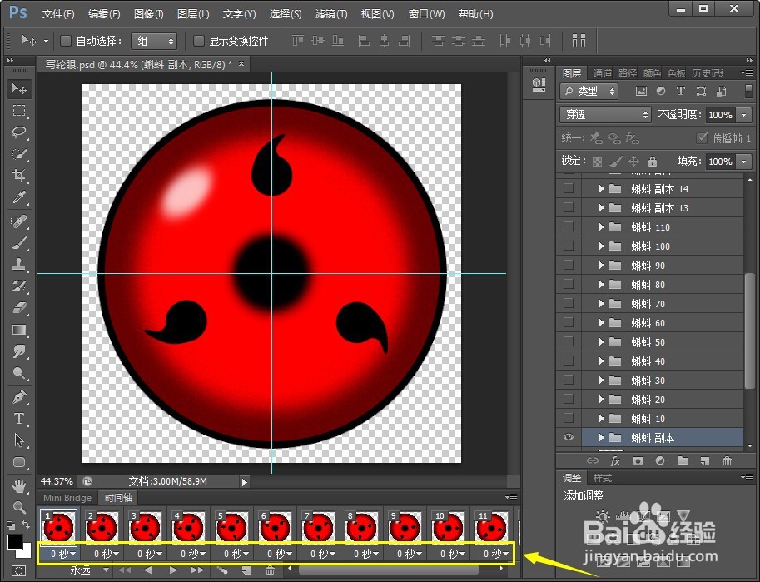Show the 蝌蚪 110 layer group
The width and height of the screenshot is (760, 582).
click(x=569, y=226)
